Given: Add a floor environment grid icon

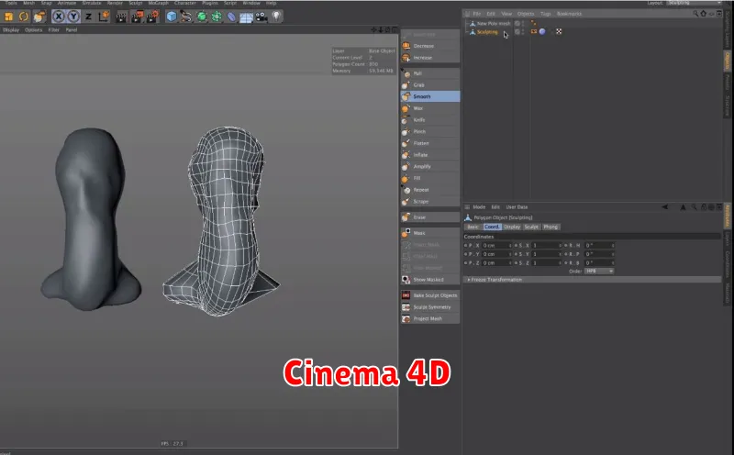Looking at the screenshot, I should coord(246,17).
